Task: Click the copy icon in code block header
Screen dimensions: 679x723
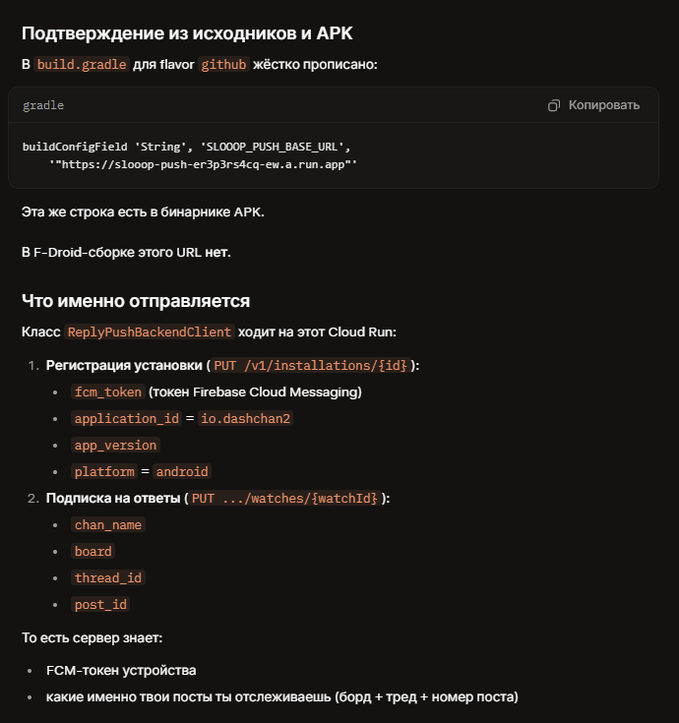Action: pos(553,105)
